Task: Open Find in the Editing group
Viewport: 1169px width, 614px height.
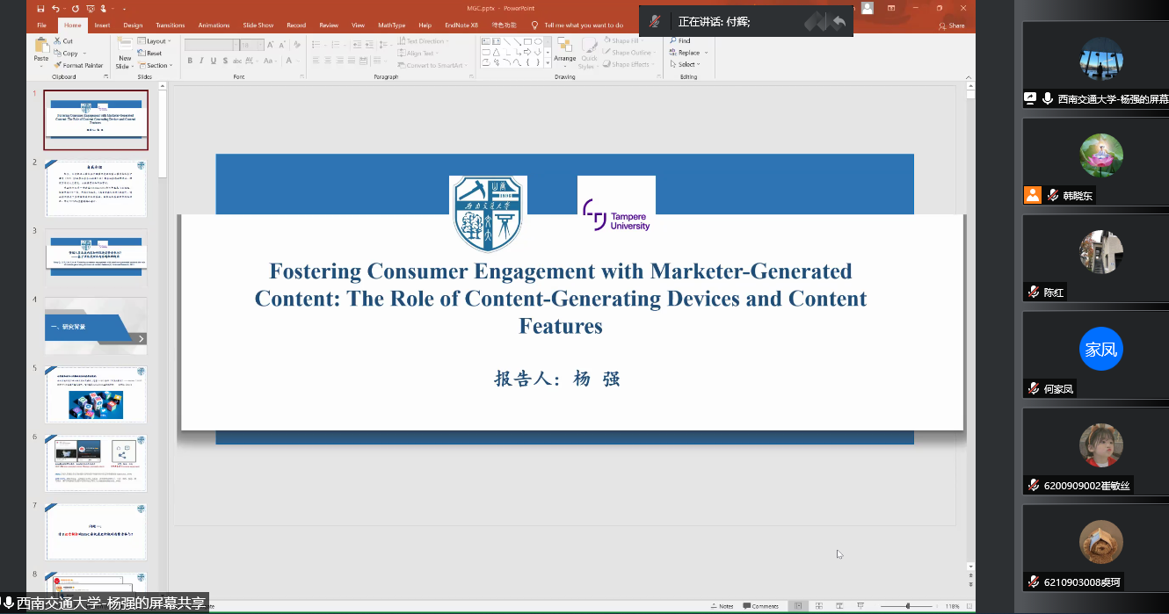Action: tap(679, 40)
